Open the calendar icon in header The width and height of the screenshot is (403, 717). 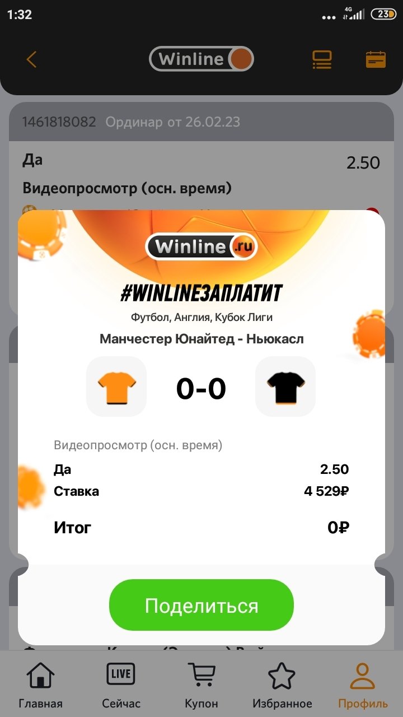376,59
